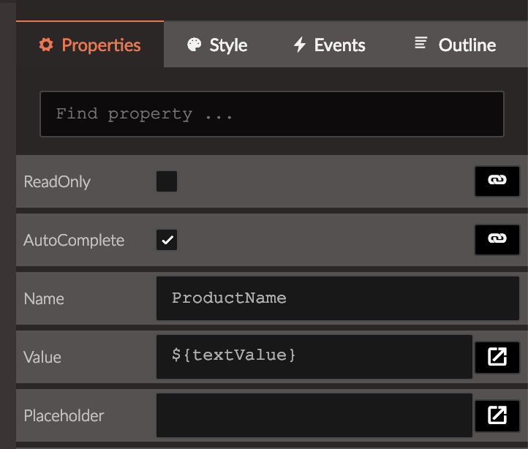Viewport: 528px width, 449px height.
Task: Click the Value field with ${textValue}
Action: coord(314,357)
